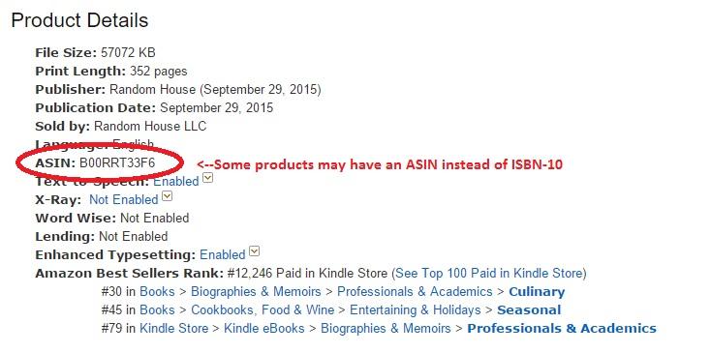Image resolution: width=711 pixels, height=353 pixels.
Task: Open Cookbooks, Food & Wine link
Action: (x=263, y=310)
